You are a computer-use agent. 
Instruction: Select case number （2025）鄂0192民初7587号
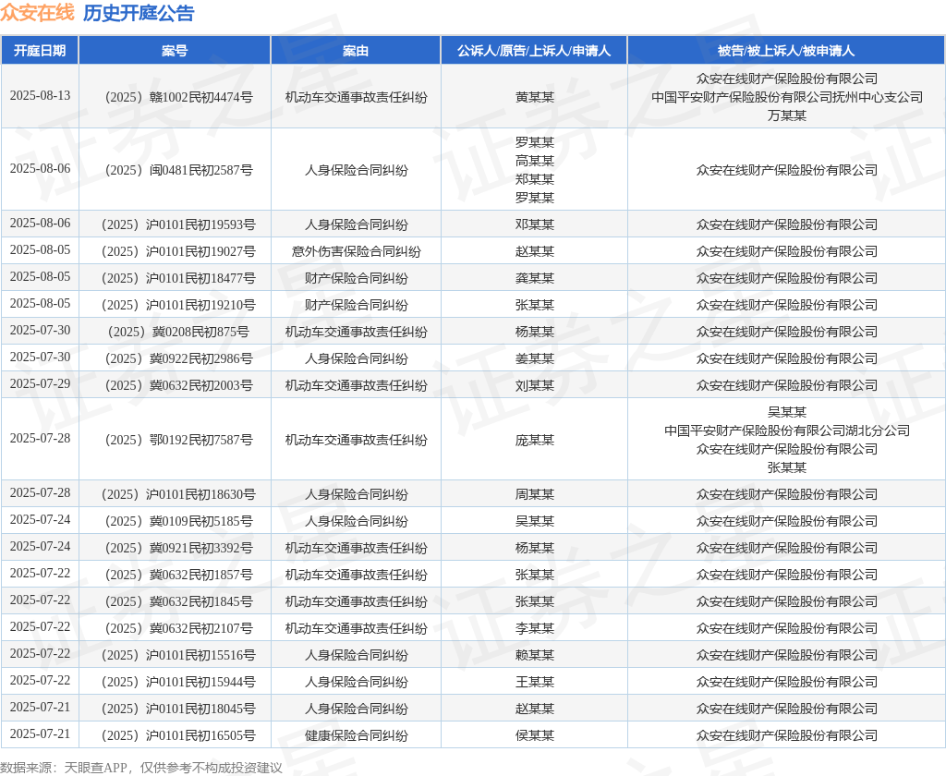coord(178,440)
